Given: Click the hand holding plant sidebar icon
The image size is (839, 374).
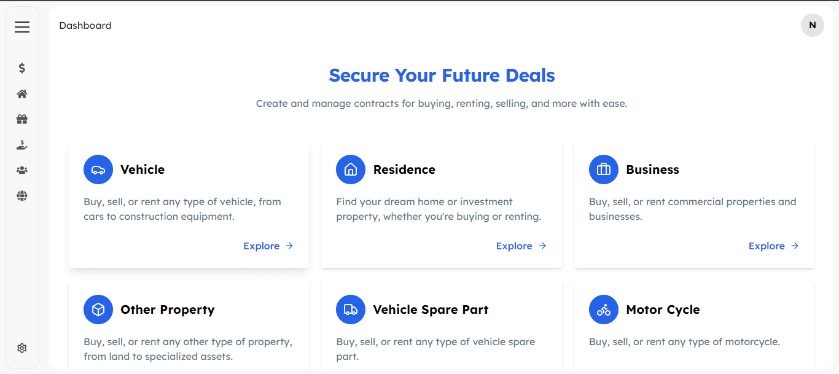Looking at the screenshot, I should point(22,145).
